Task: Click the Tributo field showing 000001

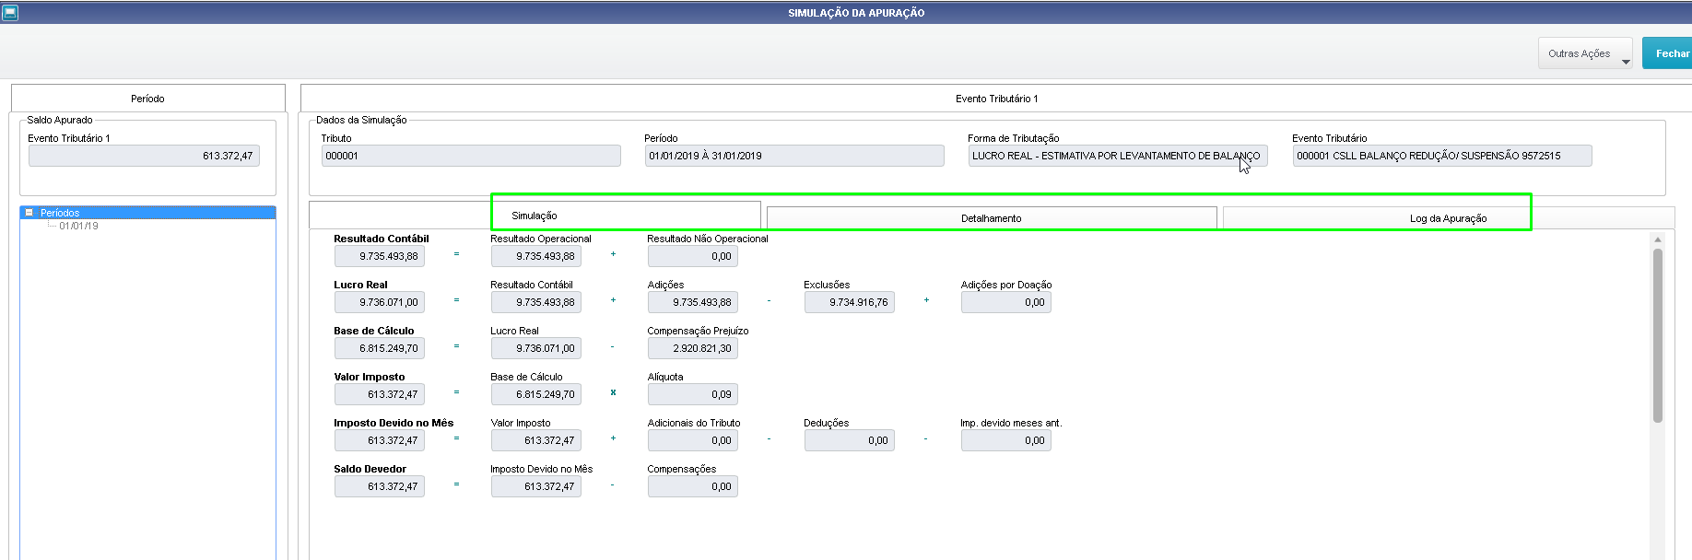Action: [x=471, y=156]
